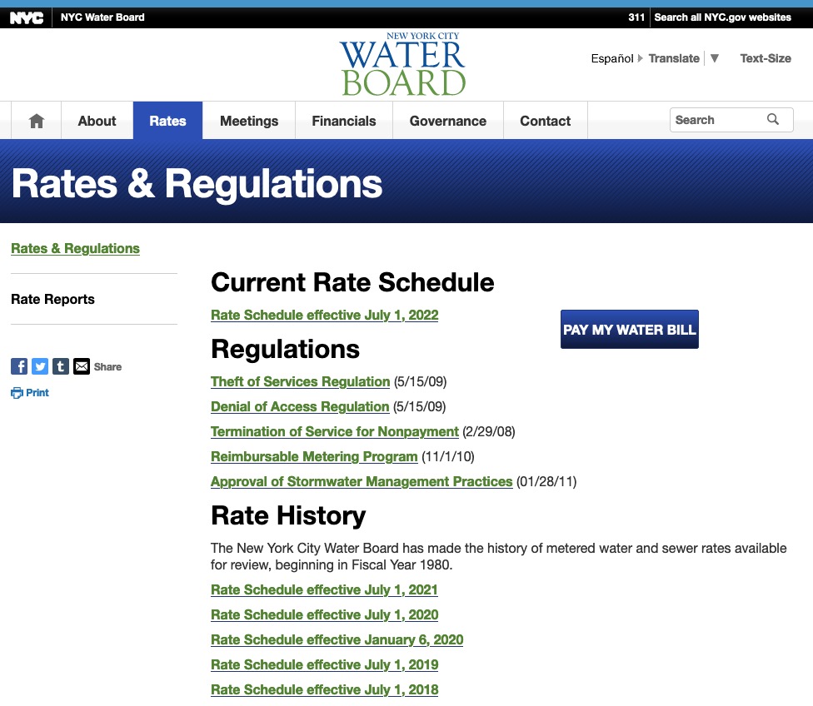813x706 pixels.
Task: Open Theft of Services Regulation link
Action: click(300, 382)
